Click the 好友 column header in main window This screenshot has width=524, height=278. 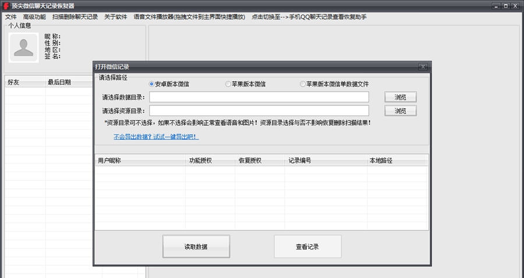[x=25, y=82]
